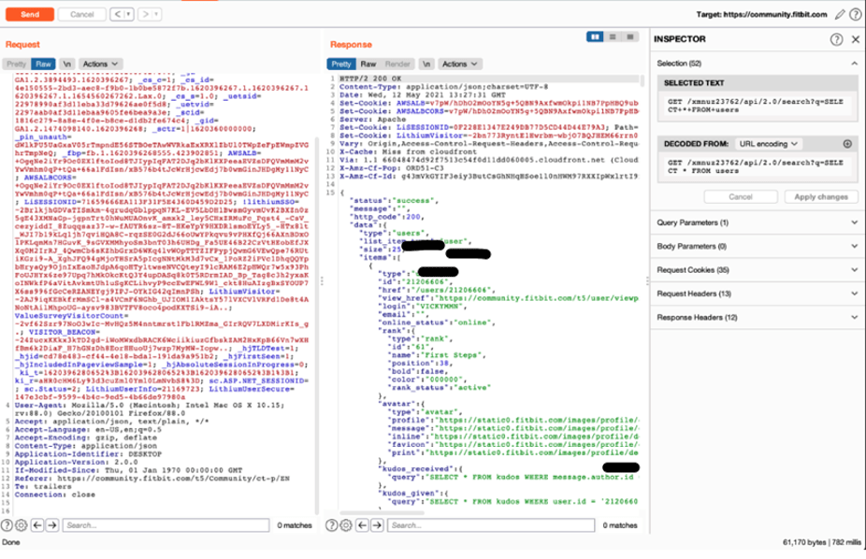Open help icon under Request panel
Viewport: 866px width, 559px height.
pyautogui.click(x=7, y=525)
